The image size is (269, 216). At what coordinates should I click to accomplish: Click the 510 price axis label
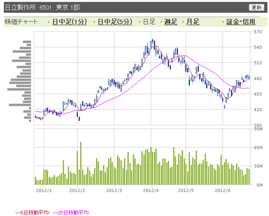pyautogui.click(x=258, y=63)
